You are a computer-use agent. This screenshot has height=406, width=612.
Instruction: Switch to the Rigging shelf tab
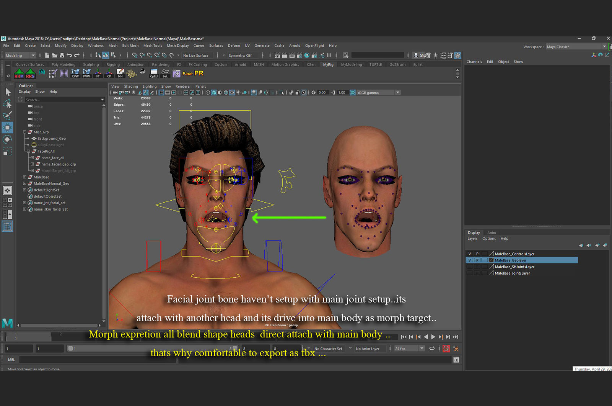(x=113, y=64)
